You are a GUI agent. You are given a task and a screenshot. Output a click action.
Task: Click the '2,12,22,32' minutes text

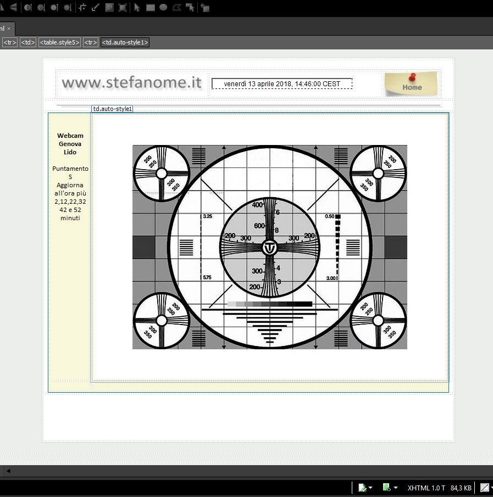pyautogui.click(x=70, y=202)
